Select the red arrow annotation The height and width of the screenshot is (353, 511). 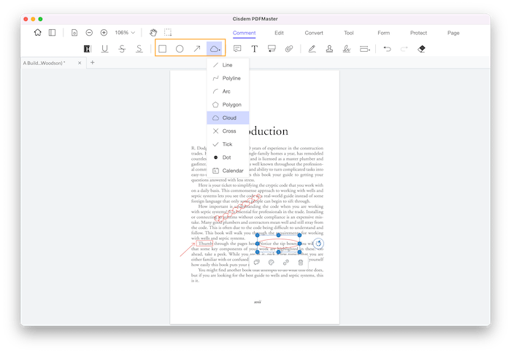187,249
